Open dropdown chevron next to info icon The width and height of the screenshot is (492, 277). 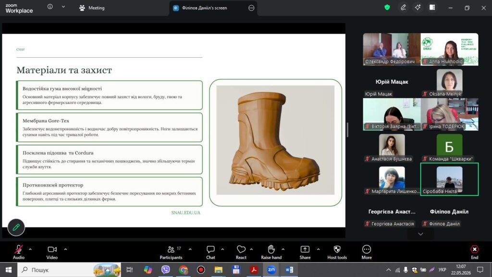click(x=63, y=7)
